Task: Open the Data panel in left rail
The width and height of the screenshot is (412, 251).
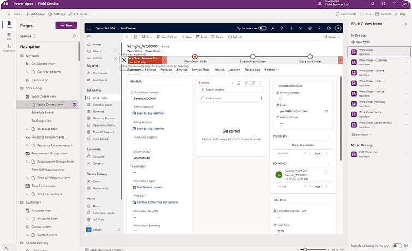Action: click(9, 37)
